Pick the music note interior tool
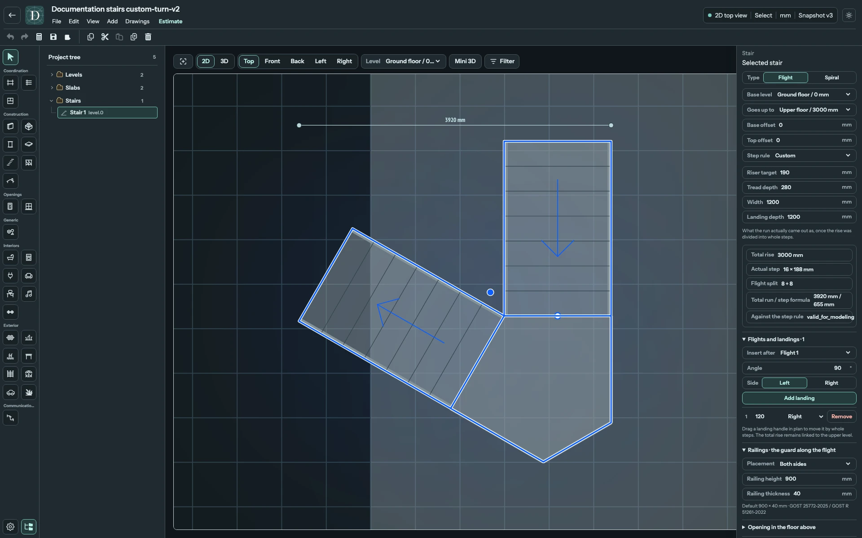 point(29,294)
